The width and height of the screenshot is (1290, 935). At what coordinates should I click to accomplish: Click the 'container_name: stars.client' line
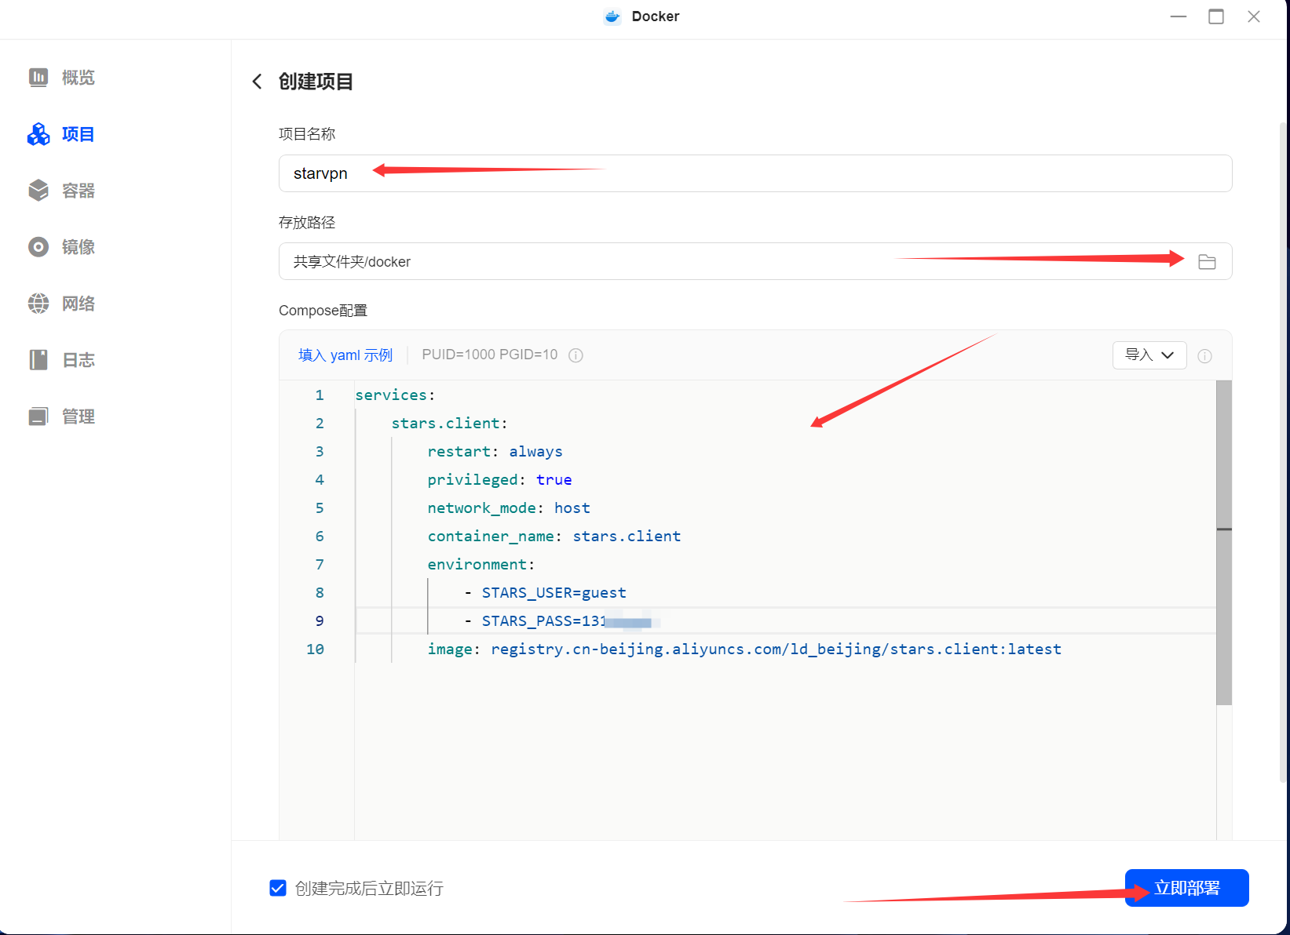pyautogui.click(x=554, y=537)
